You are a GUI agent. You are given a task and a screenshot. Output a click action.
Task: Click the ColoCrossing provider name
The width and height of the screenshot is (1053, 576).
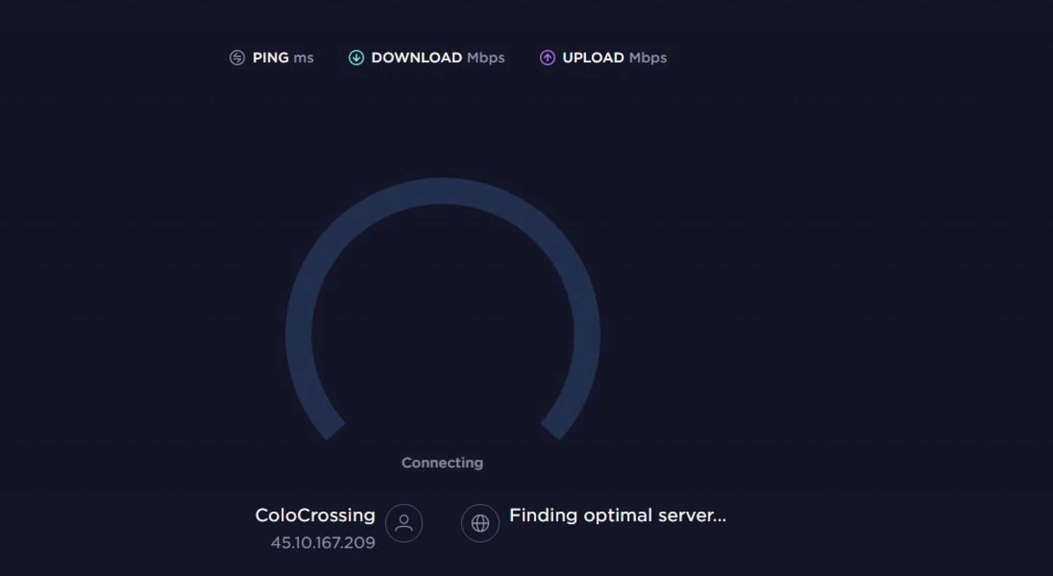tap(315, 515)
